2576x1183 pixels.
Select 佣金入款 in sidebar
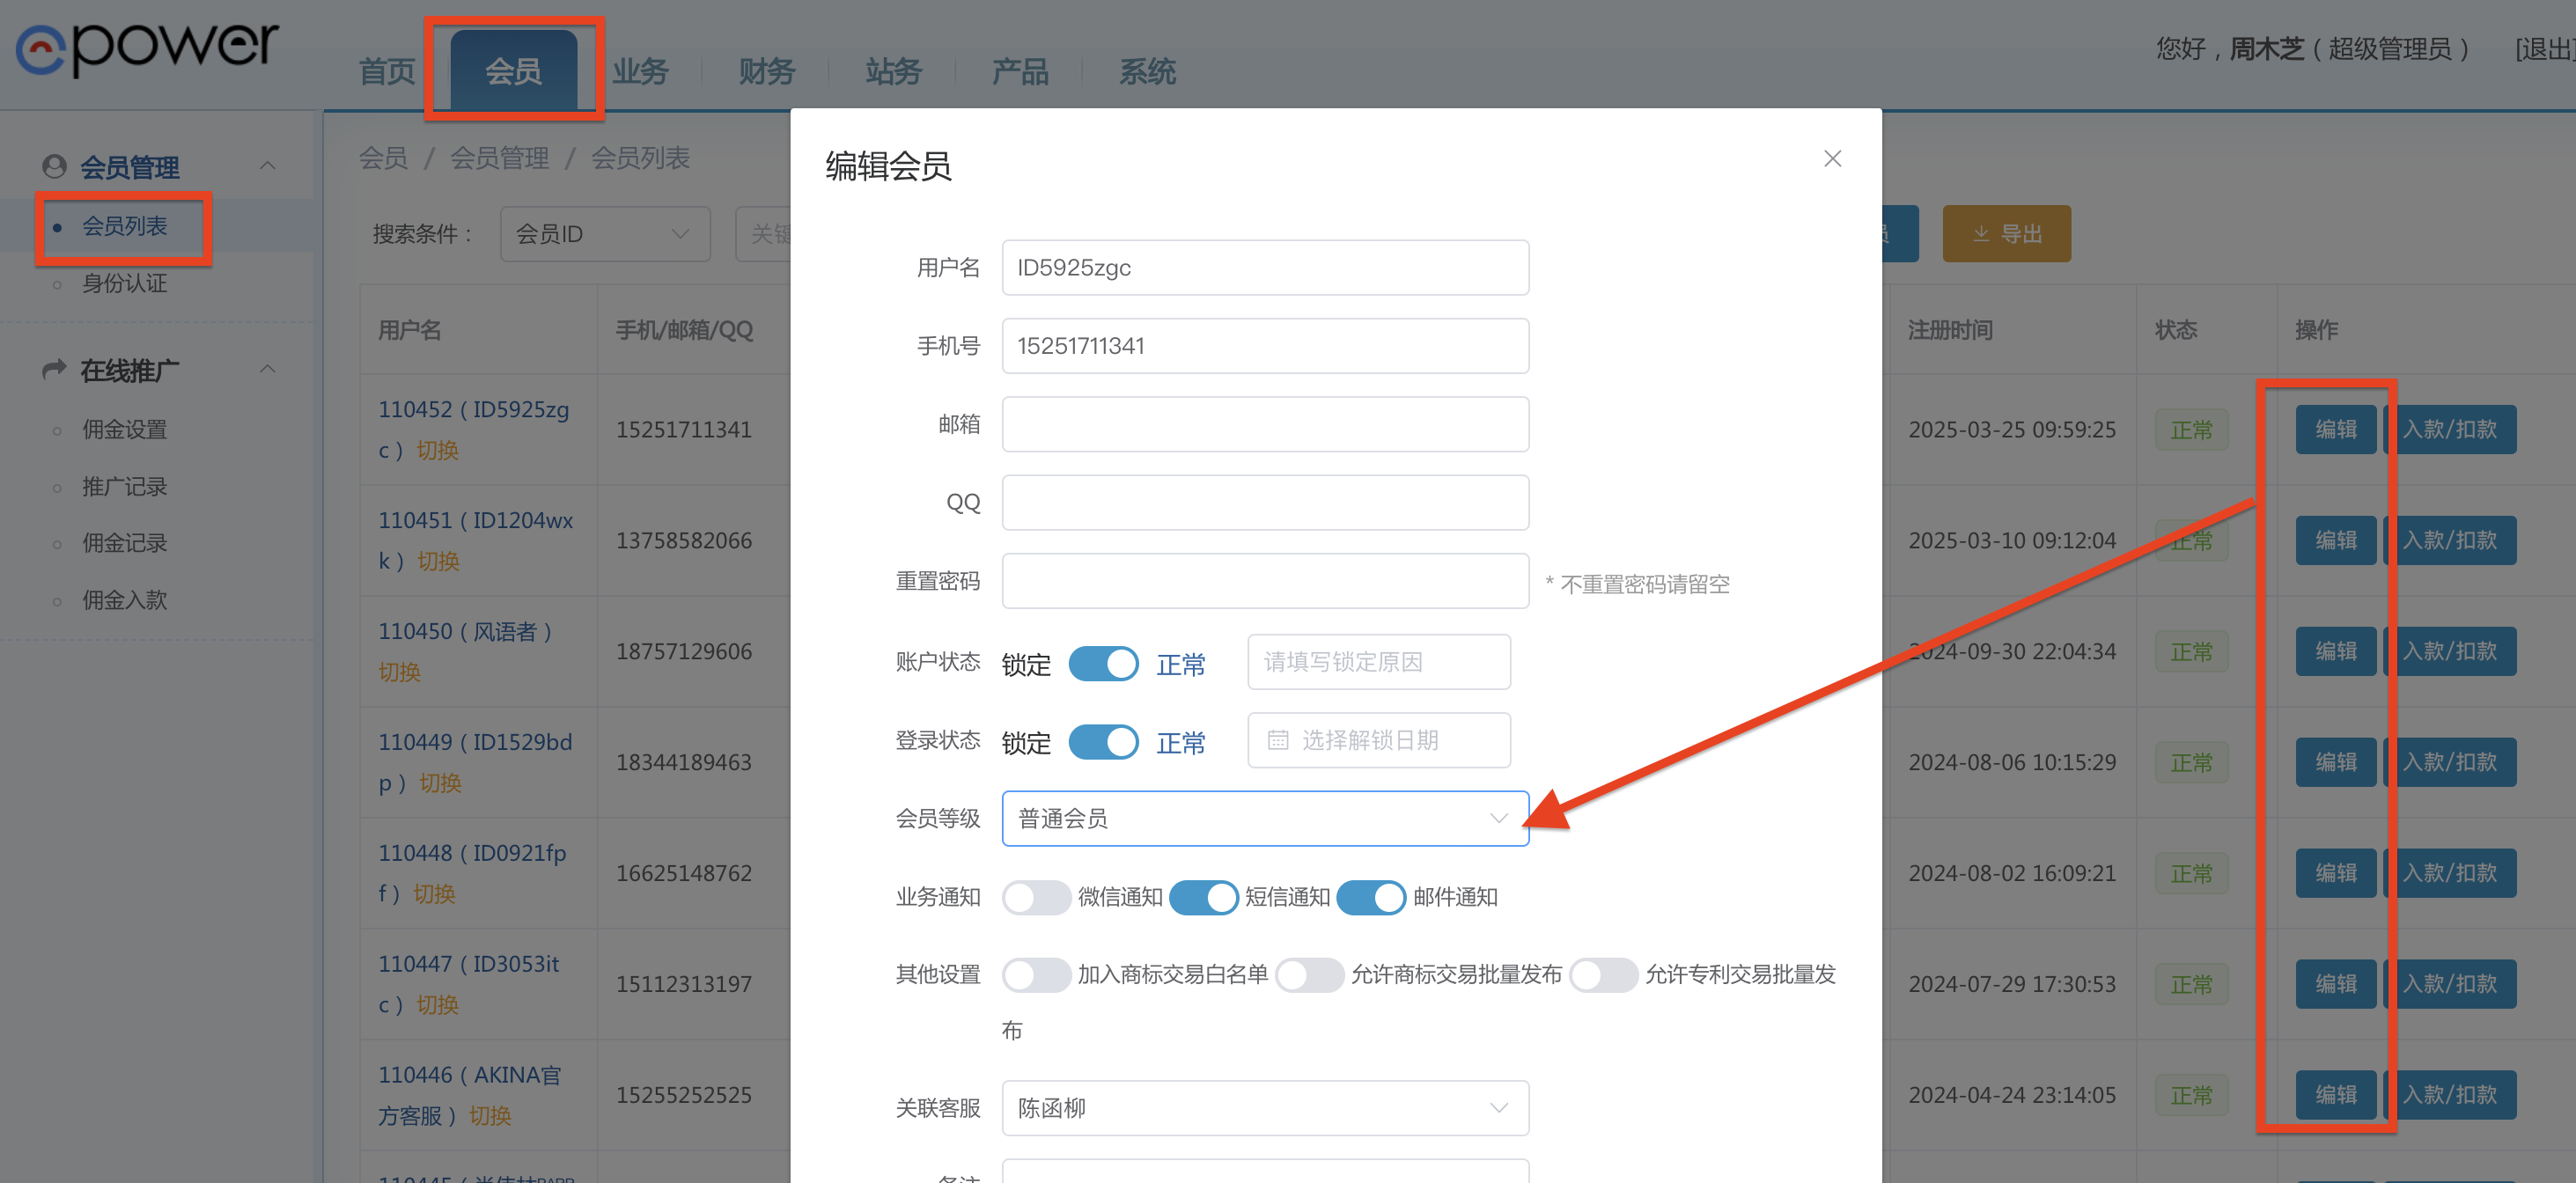[x=124, y=600]
